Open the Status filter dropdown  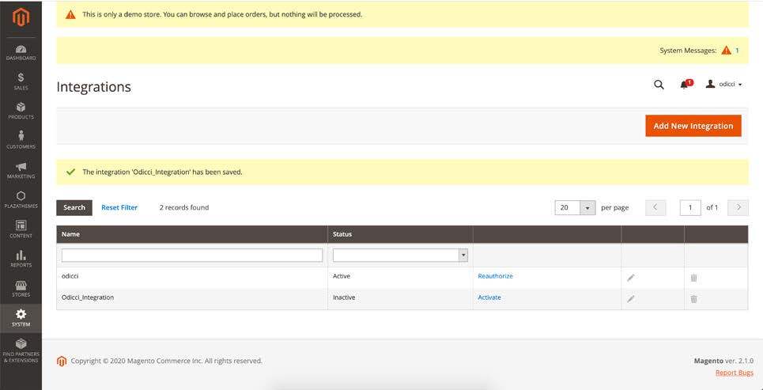pos(400,256)
